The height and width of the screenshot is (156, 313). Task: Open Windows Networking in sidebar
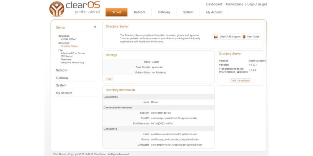(72, 62)
